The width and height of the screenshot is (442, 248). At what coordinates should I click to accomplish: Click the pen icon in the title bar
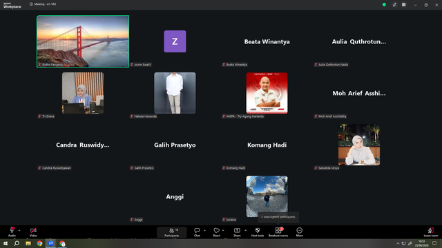394,5
